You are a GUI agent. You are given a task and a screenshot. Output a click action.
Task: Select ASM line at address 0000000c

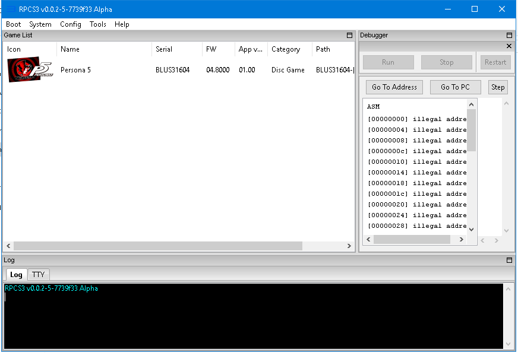pos(417,151)
